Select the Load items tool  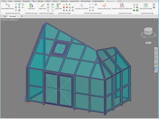[31, 7]
